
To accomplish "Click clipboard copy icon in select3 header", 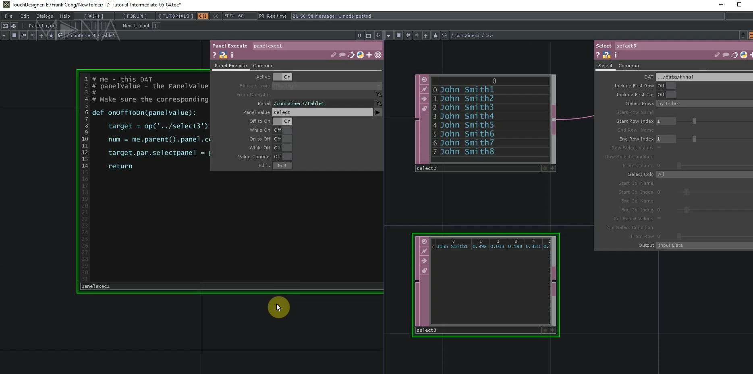I will (x=734, y=55).
